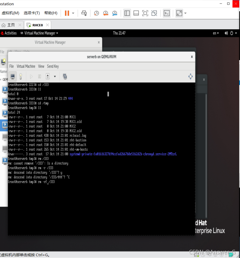
Task: Open the 帮助(H) menu
Action: pos(51,13)
